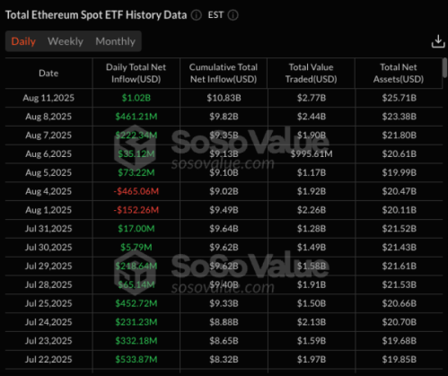
Task: Click Daily Total Net Inflow column header
Action: [x=136, y=74]
